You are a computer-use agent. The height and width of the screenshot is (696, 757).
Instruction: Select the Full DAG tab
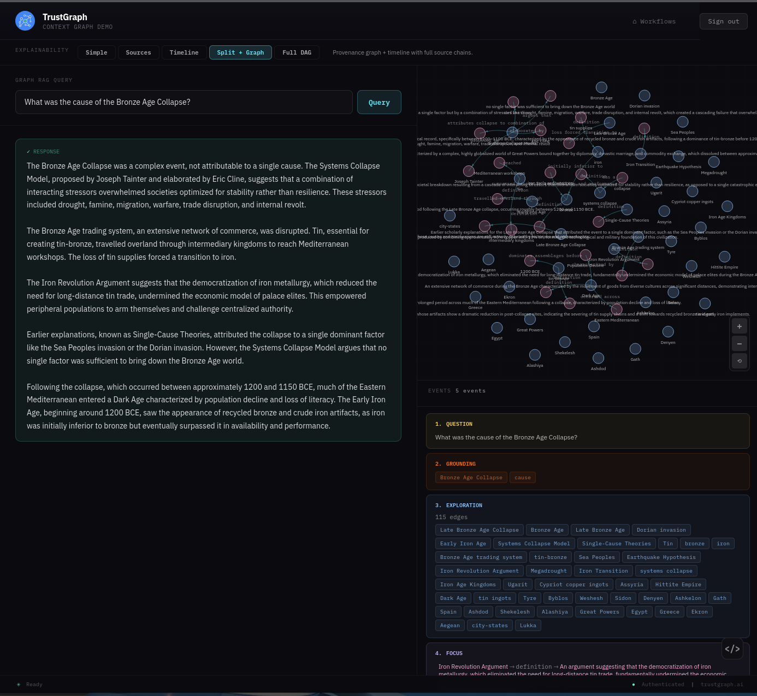coord(297,52)
